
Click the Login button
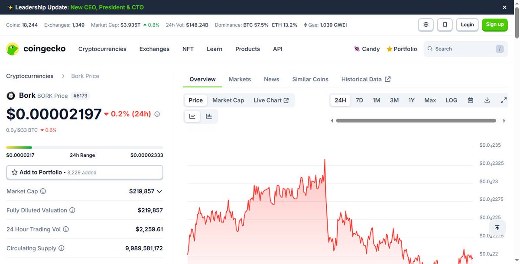point(467,25)
